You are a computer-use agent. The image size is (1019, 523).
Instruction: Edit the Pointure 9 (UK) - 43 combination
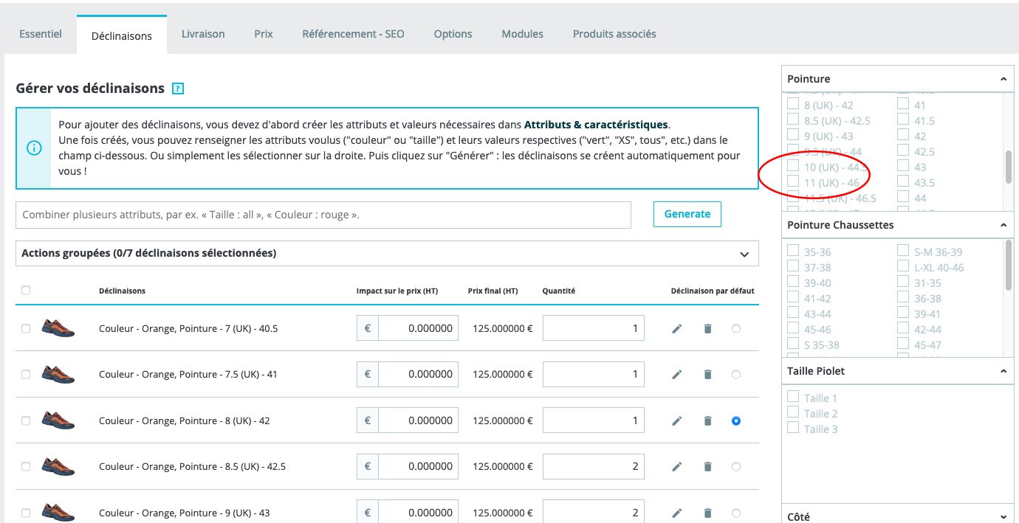pos(677,513)
